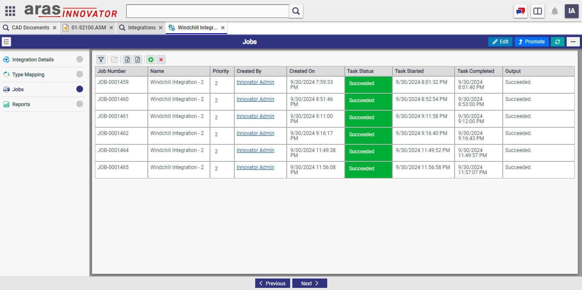Image resolution: width=582 pixels, height=290 pixels.
Task: Open Innovator Admin link for JOB-0001460
Action: coord(255,99)
